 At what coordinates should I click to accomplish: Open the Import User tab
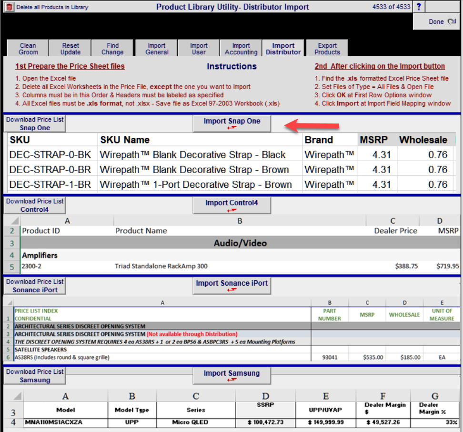[199, 49]
